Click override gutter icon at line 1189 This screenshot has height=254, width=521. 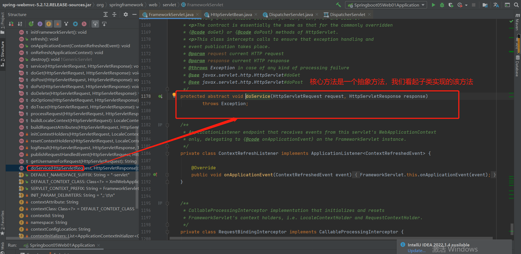pos(155,175)
